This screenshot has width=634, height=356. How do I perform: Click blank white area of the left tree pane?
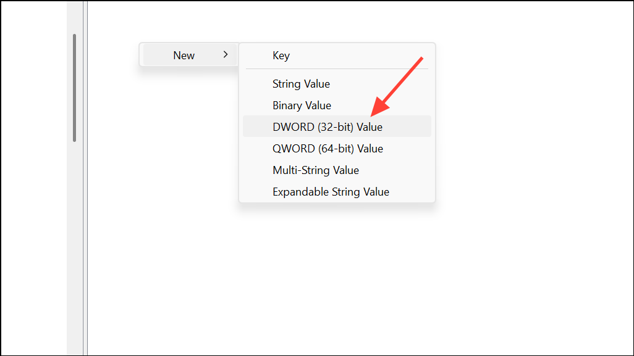(34, 178)
